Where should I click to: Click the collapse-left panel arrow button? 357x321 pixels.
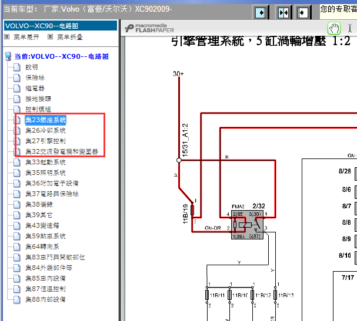click(x=303, y=13)
